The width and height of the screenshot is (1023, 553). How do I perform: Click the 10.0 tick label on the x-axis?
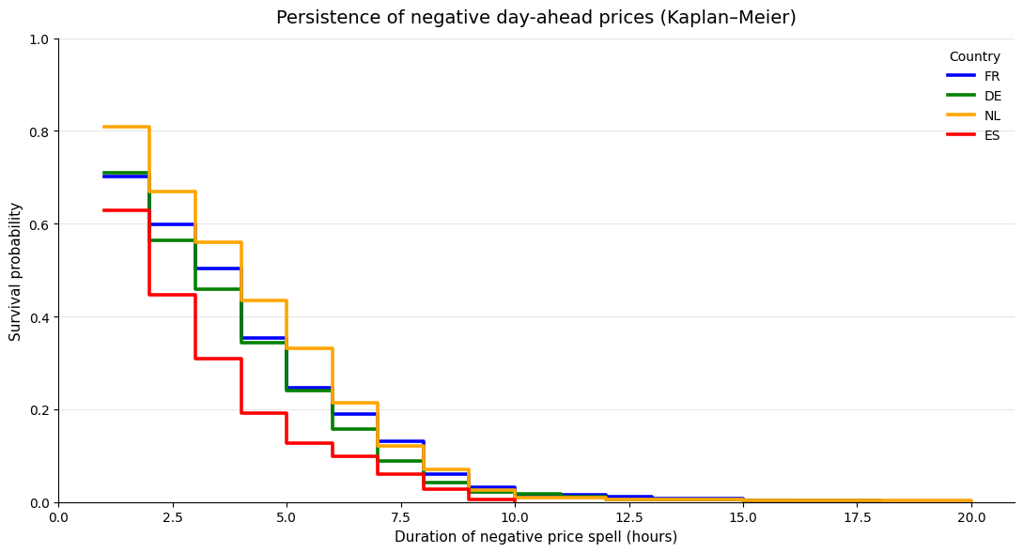coord(515,517)
